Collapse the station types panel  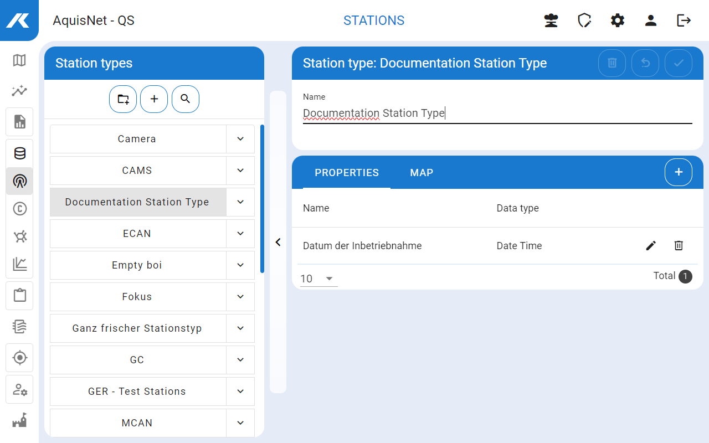[x=278, y=242]
